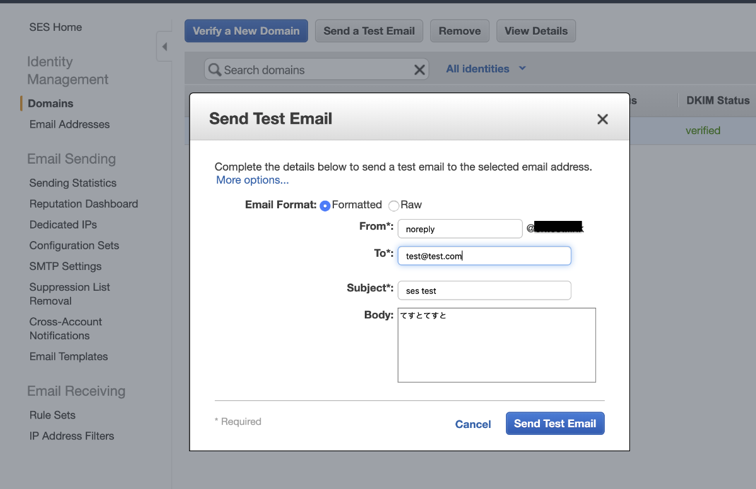The width and height of the screenshot is (756, 489).
Task: Collapse the left navigation sidebar
Action: click(x=164, y=47)
